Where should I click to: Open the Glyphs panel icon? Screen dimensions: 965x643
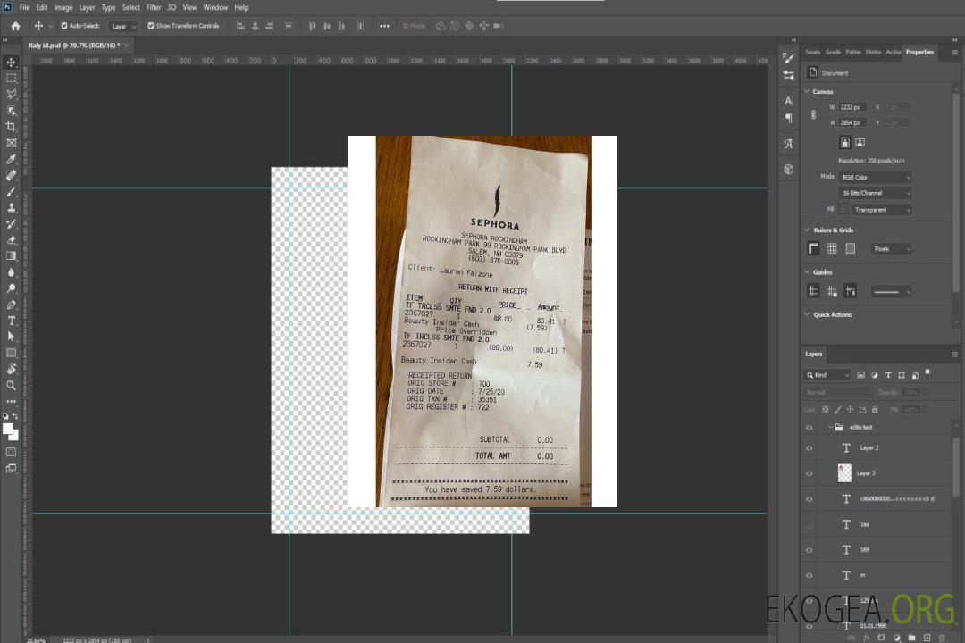[789, 144]
